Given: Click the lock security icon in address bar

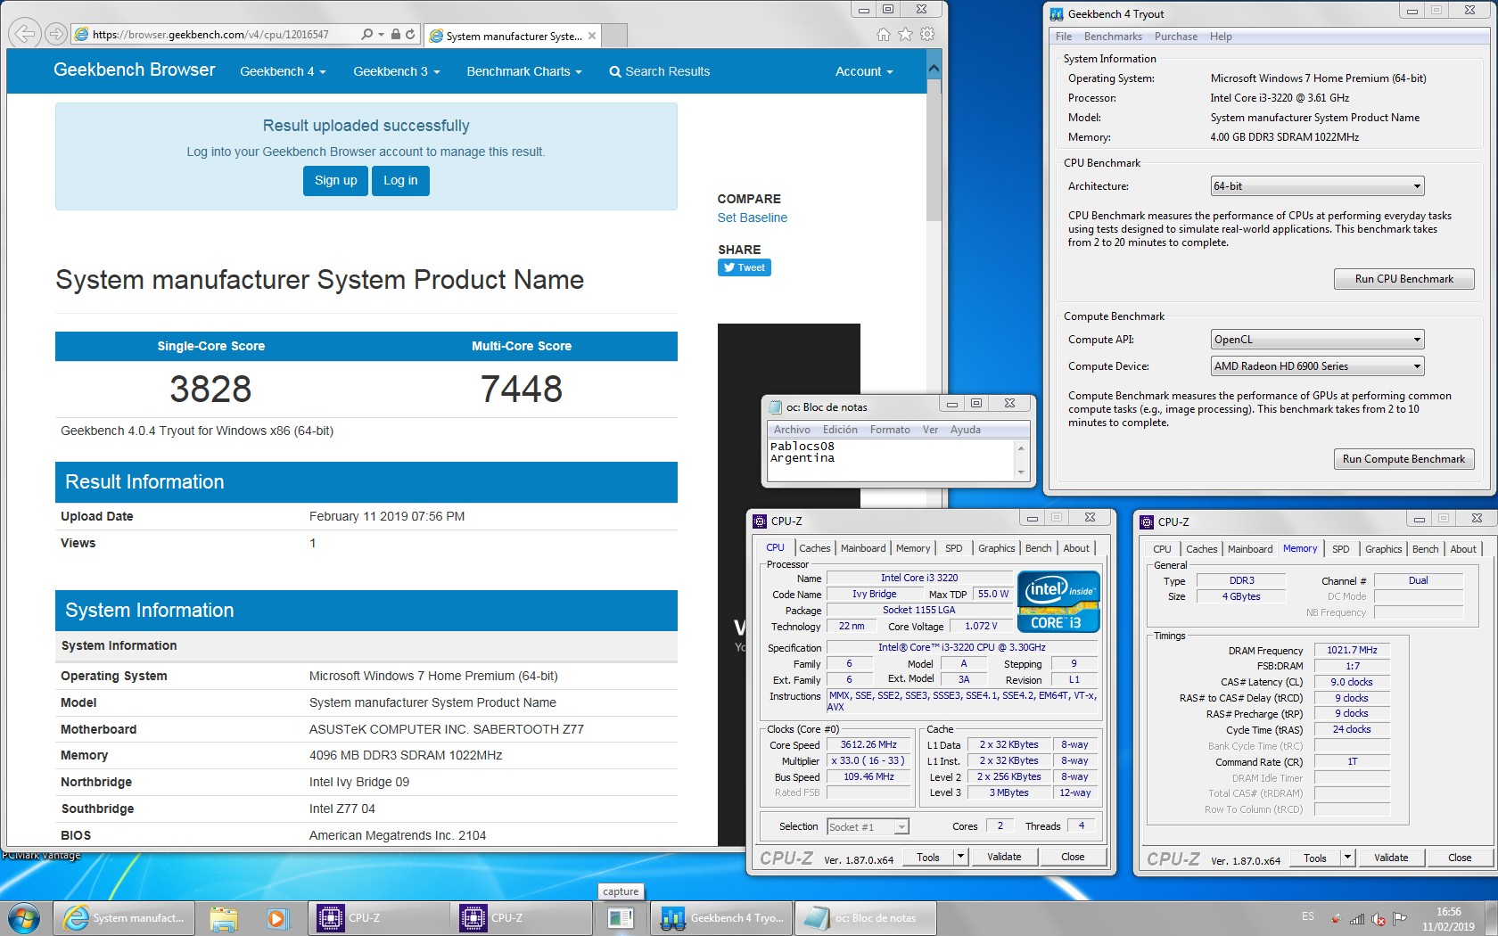Looking at the screenshot, I should coord(395,34).
